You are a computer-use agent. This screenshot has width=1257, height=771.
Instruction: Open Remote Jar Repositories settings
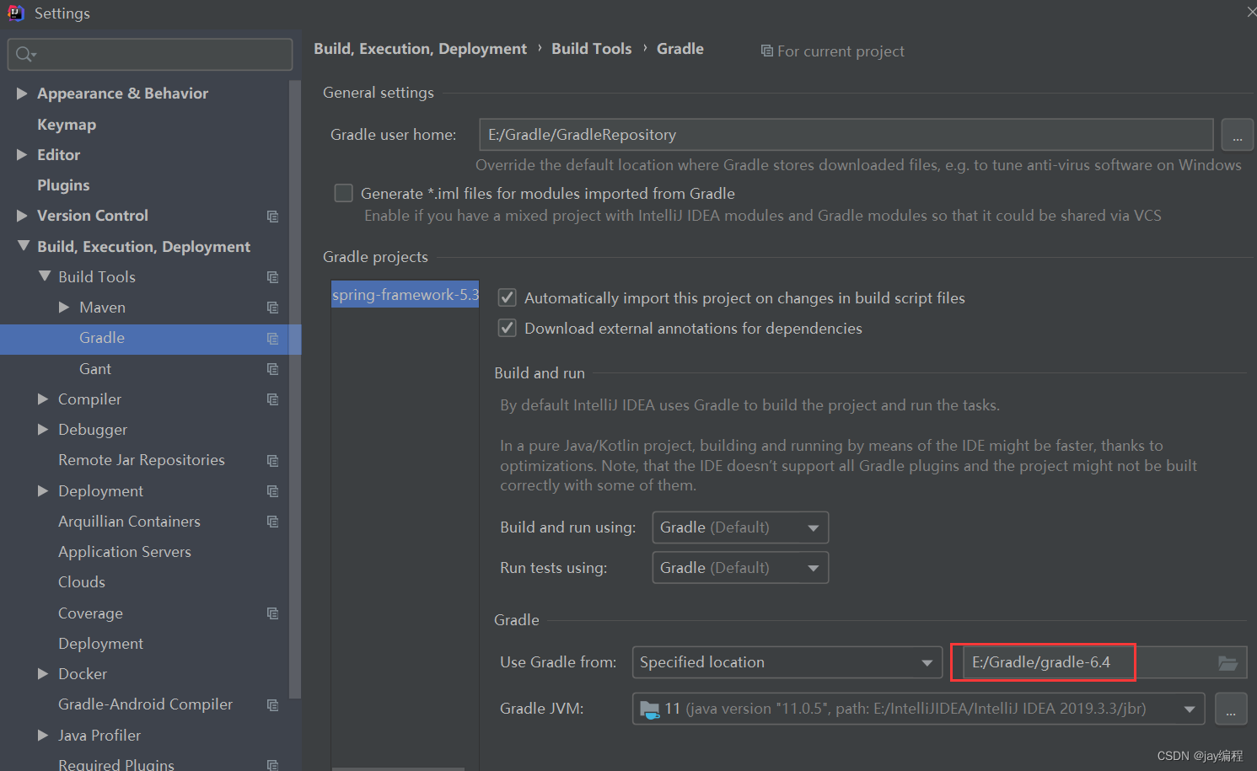pos(142,460)
